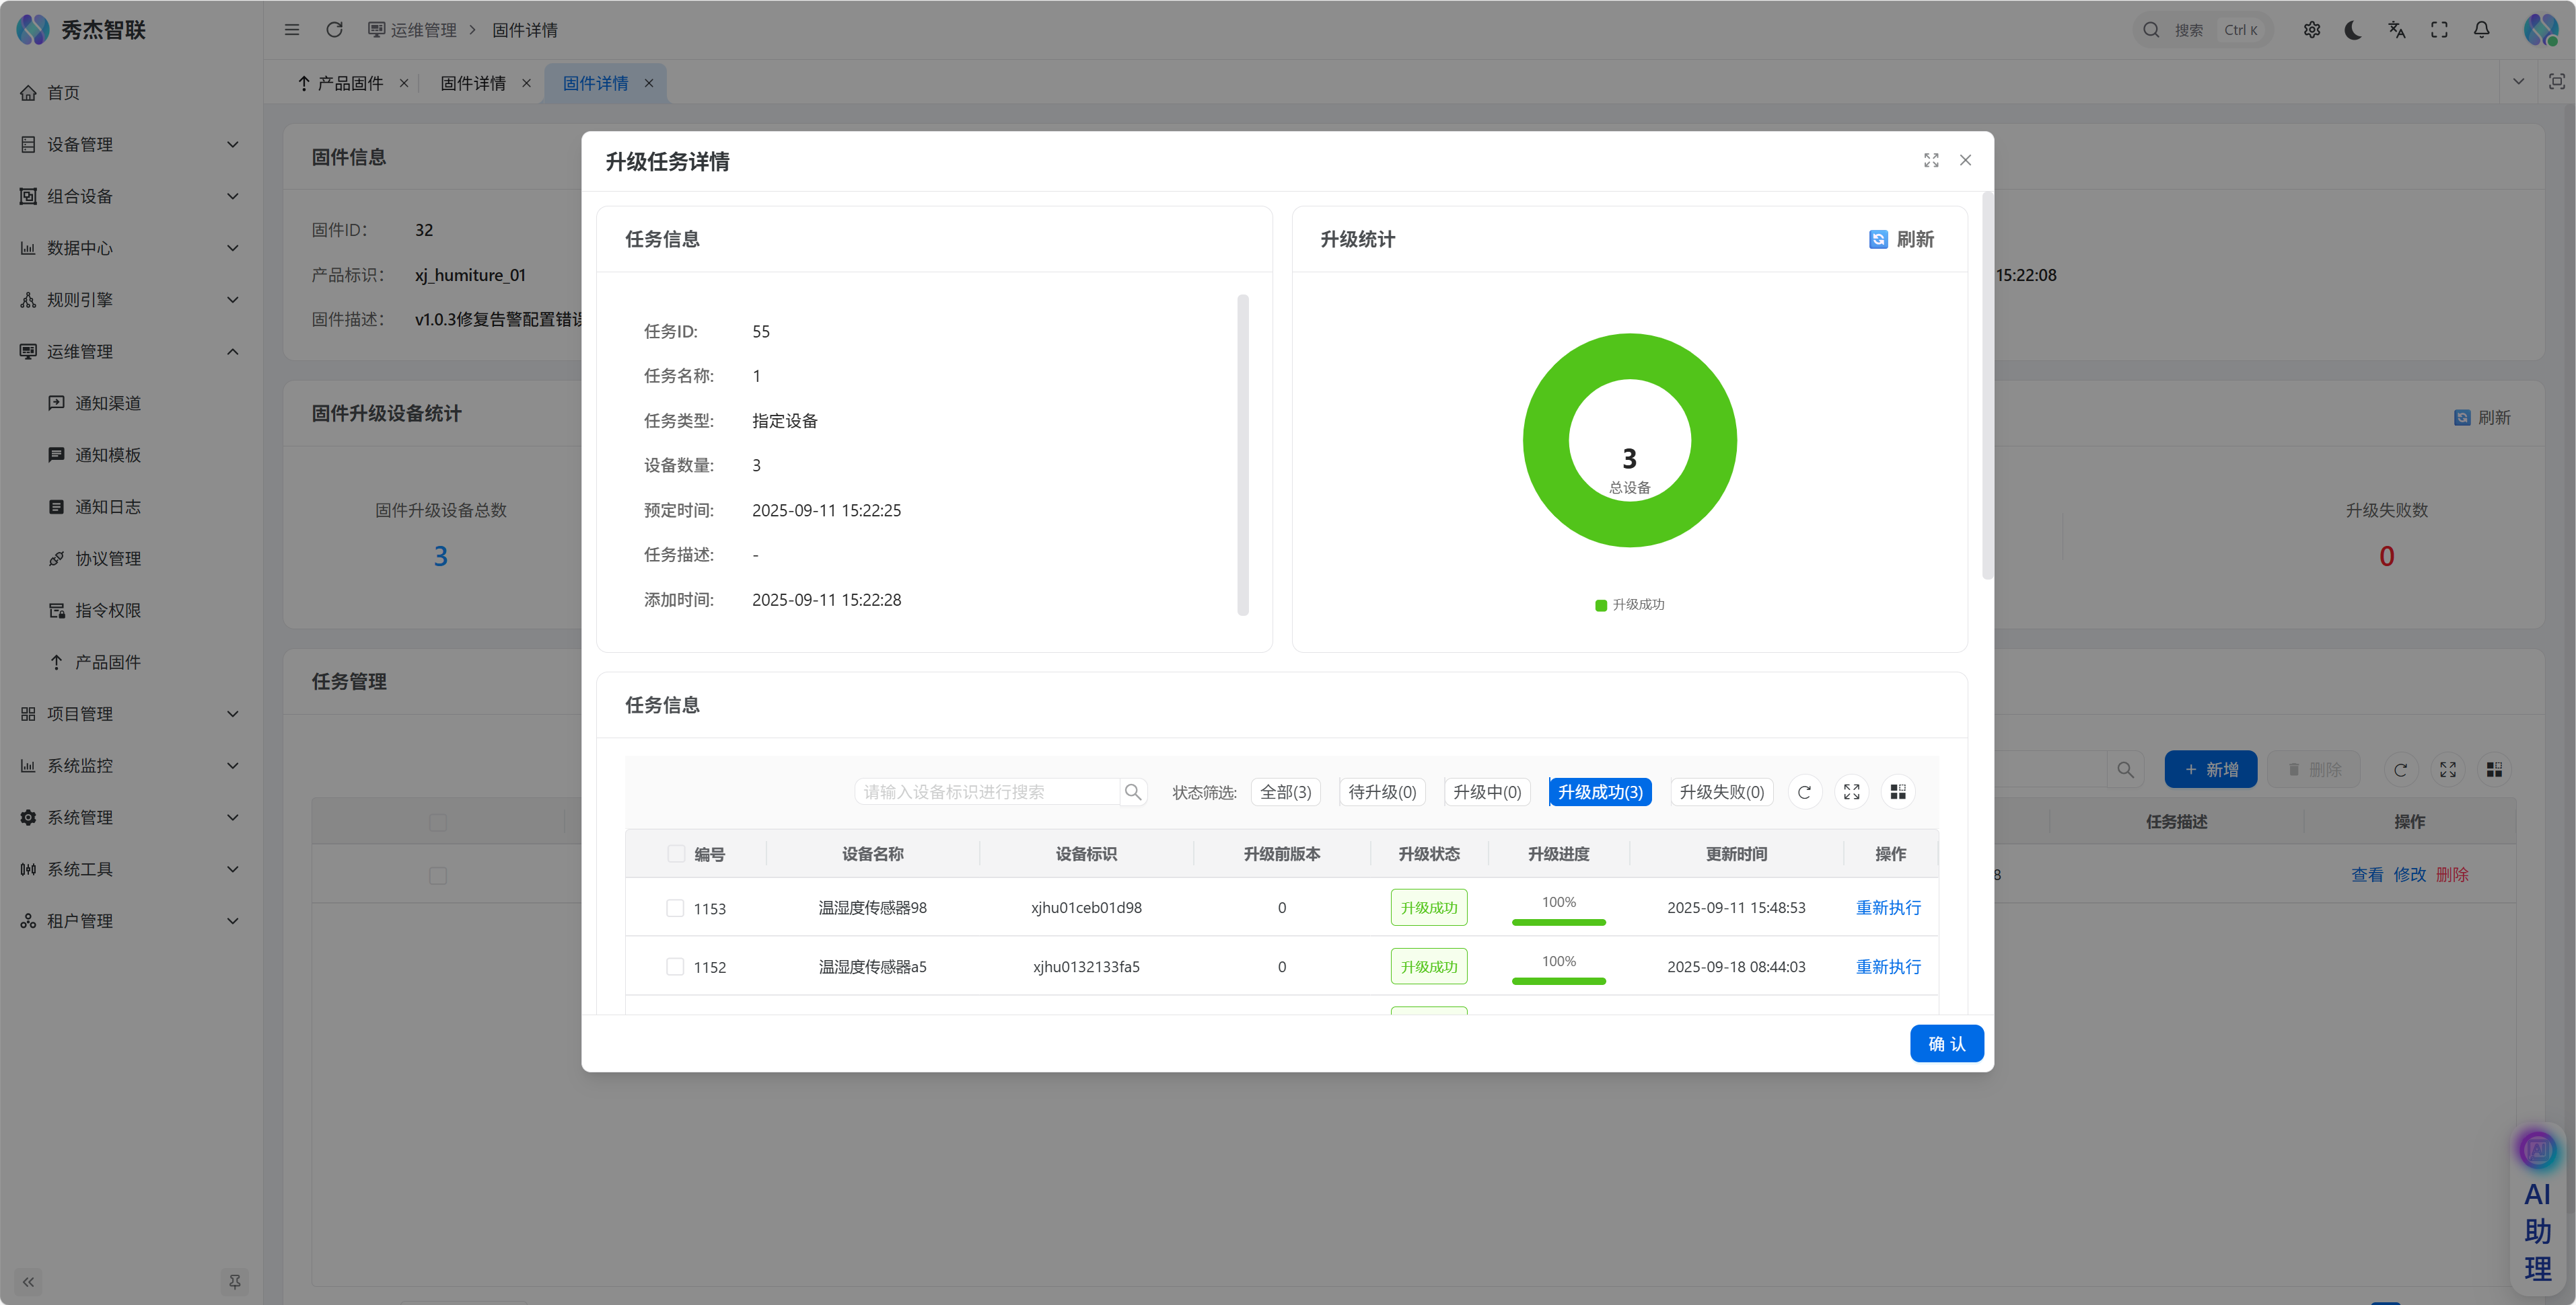Click the circular reload icon in task table toolbar
Screen dimensions: 2576x1305
pos(1804,793)
